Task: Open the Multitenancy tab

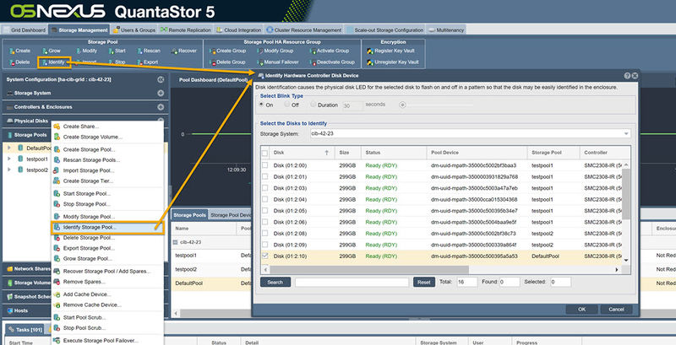Action: (446, 30)
